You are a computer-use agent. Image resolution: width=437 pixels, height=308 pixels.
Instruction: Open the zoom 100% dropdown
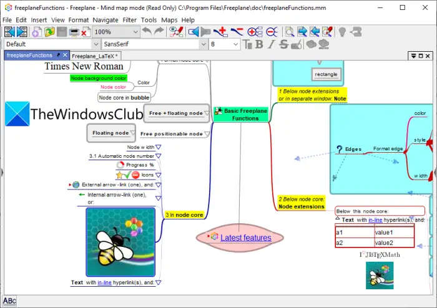pyautogui.click(x=135, y=32)
